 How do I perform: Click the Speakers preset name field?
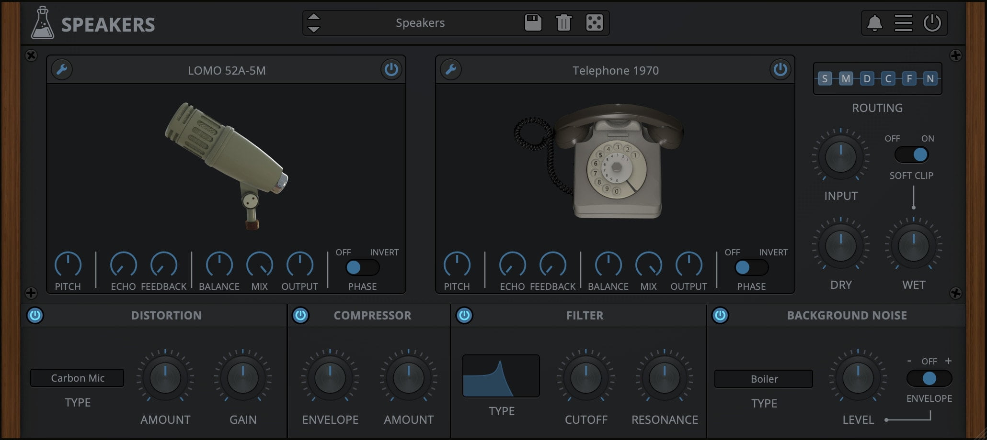pyautogui.click(x=420, y=23)
